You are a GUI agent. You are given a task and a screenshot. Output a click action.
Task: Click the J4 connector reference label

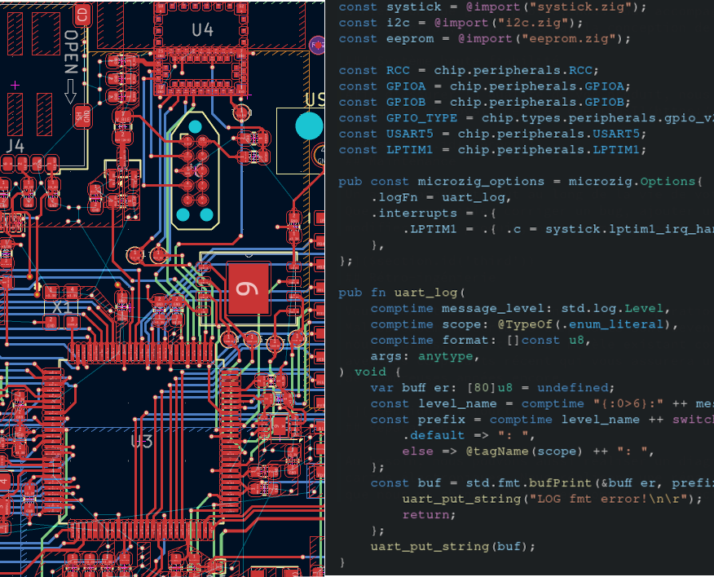point(15,145)
